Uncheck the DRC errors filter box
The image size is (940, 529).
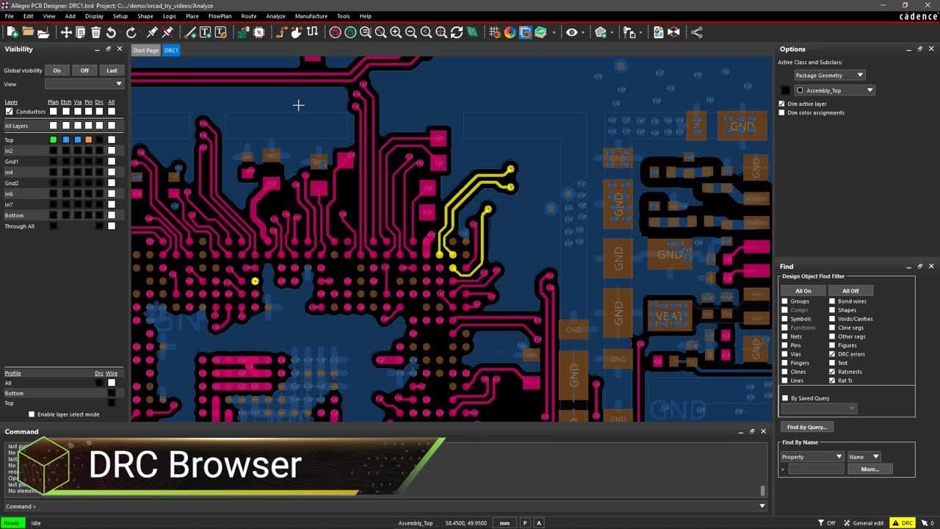click(832, 354)
